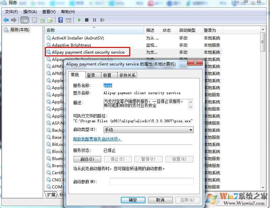The height and width of the screenshot is (208, 270).
Task: Switch to 登录 tab in properties dialog
Action: [x=93, y=75]
